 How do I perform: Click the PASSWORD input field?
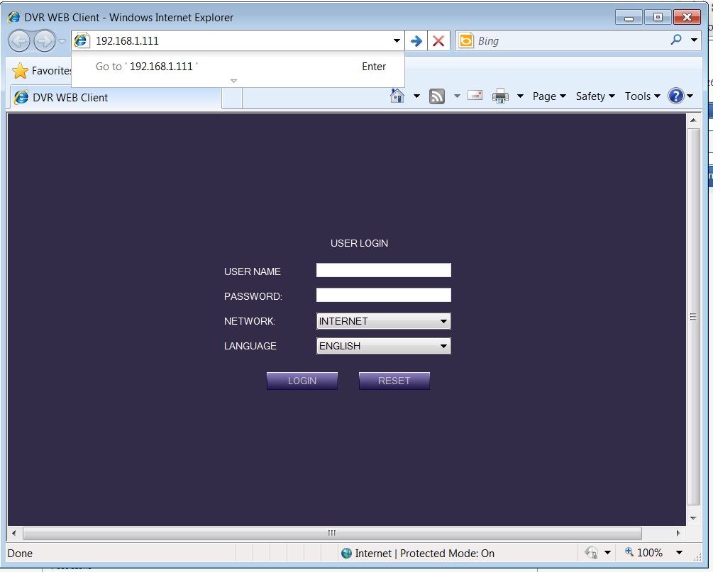coord(384,295)
